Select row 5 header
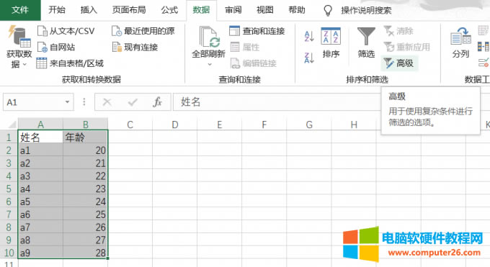The width and height of the screenshot is (490, 267). pyautogui.click(x=9, y=189)
